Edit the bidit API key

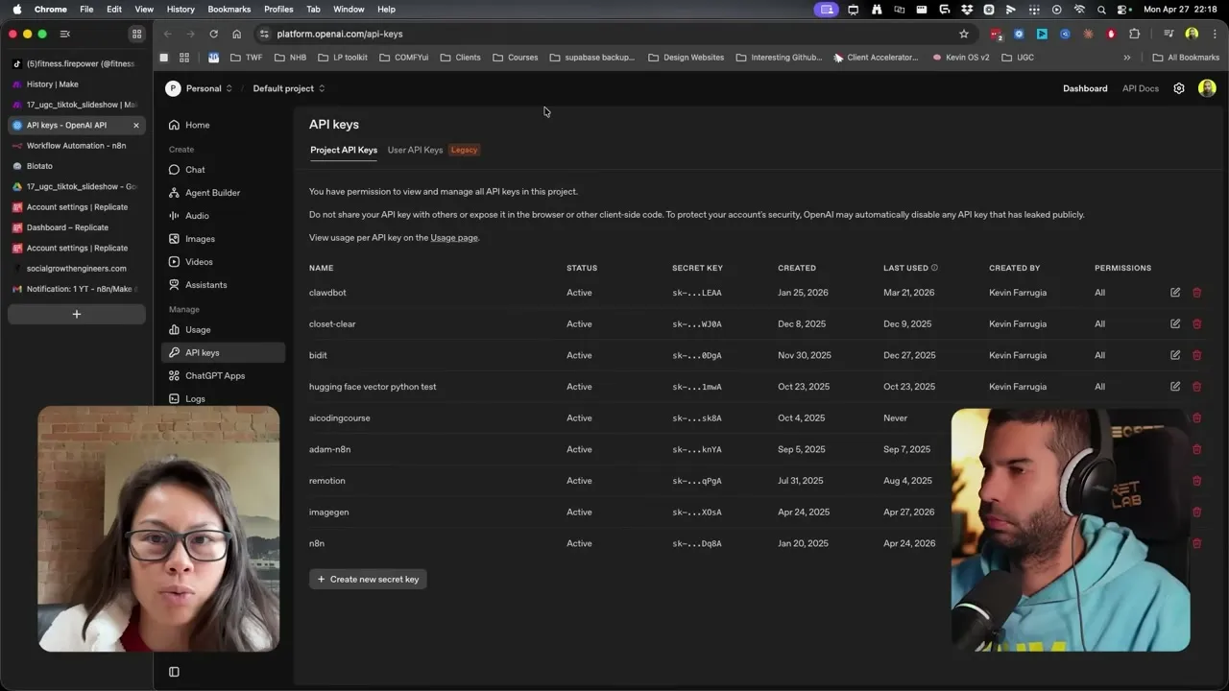pyautogui.click(x=1175, y=355)
